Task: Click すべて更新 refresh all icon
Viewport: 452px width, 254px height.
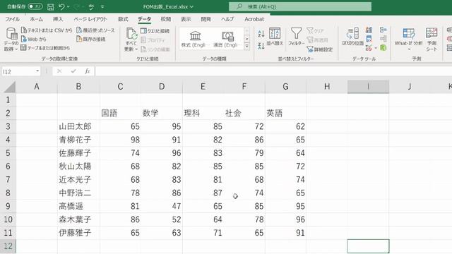Action: point(131,34)
